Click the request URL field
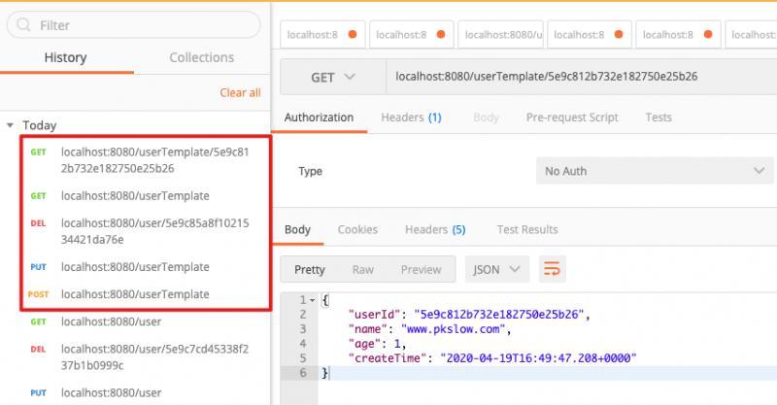Screen dimensions: 777x405 tap(581, 77)
